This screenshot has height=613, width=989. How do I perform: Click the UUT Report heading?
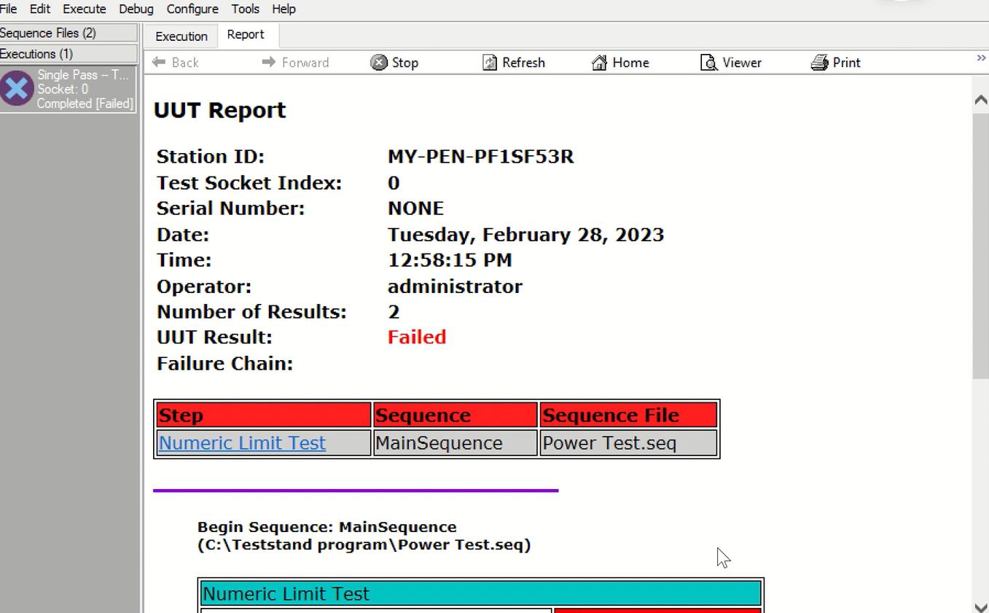point(219,110)
